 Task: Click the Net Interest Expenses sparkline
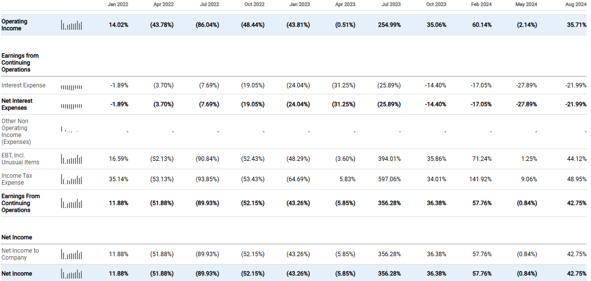[71, 106]
